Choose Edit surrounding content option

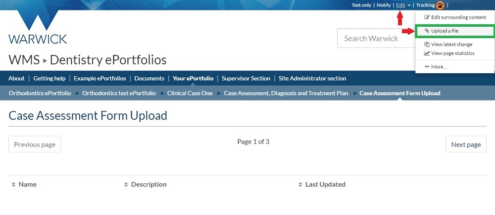point(458,17)
